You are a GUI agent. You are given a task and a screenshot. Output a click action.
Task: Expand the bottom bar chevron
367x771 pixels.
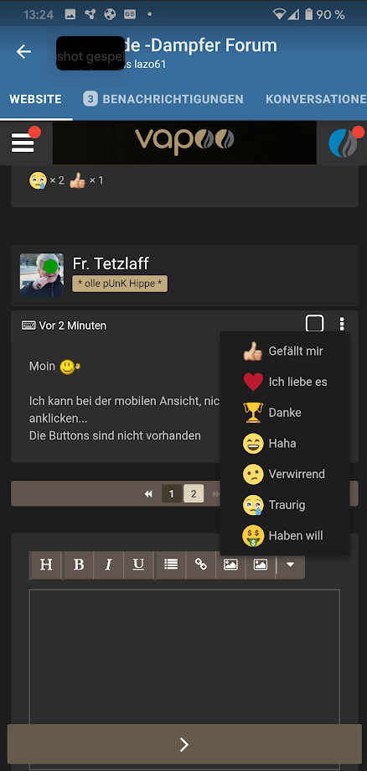pyautogui.click(x=184, y=744)
